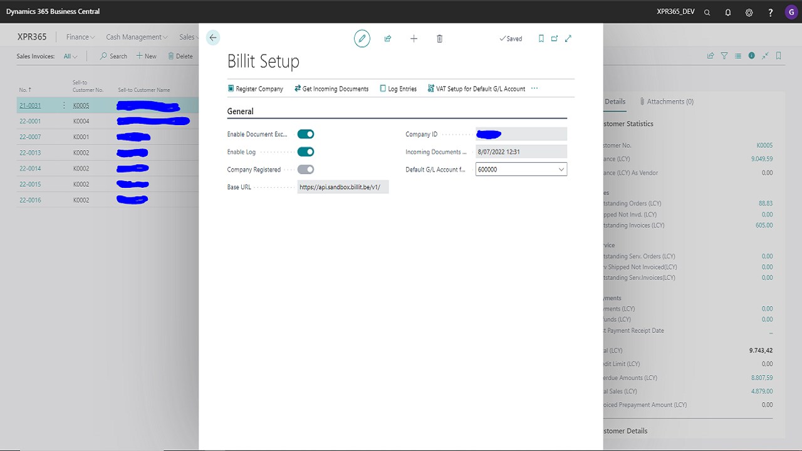Toggle Company Registered switch
Image resolution: width=802 pixels, height=451 pixels.
pyautogui.click(x=306, y=169)
